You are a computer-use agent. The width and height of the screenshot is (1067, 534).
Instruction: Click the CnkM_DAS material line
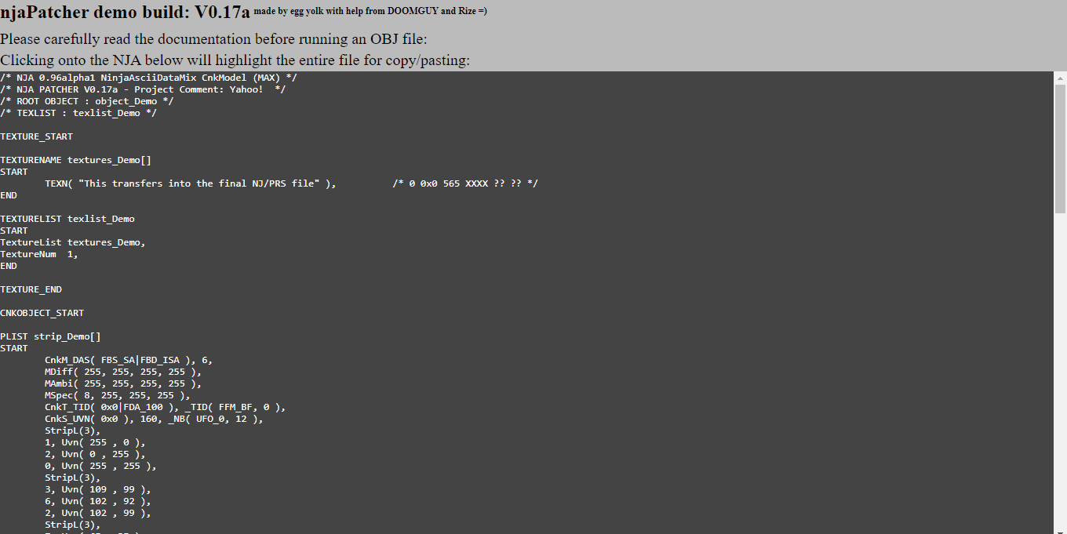(x=129, y=360)
